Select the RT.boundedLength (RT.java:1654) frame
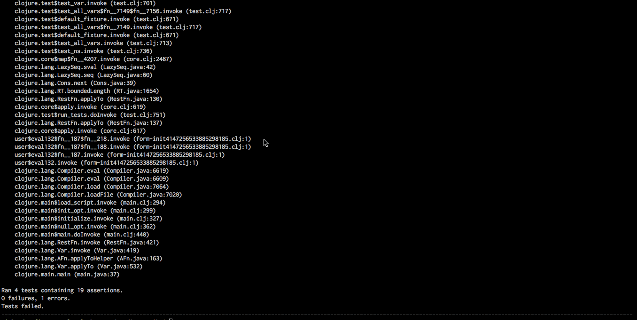 pos(87,91)
